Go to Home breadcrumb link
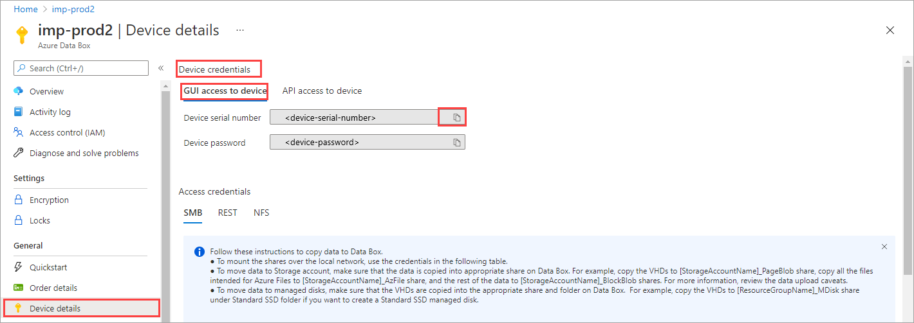The image size is (914, 323). pyautogui.click(x=26, y=9)
